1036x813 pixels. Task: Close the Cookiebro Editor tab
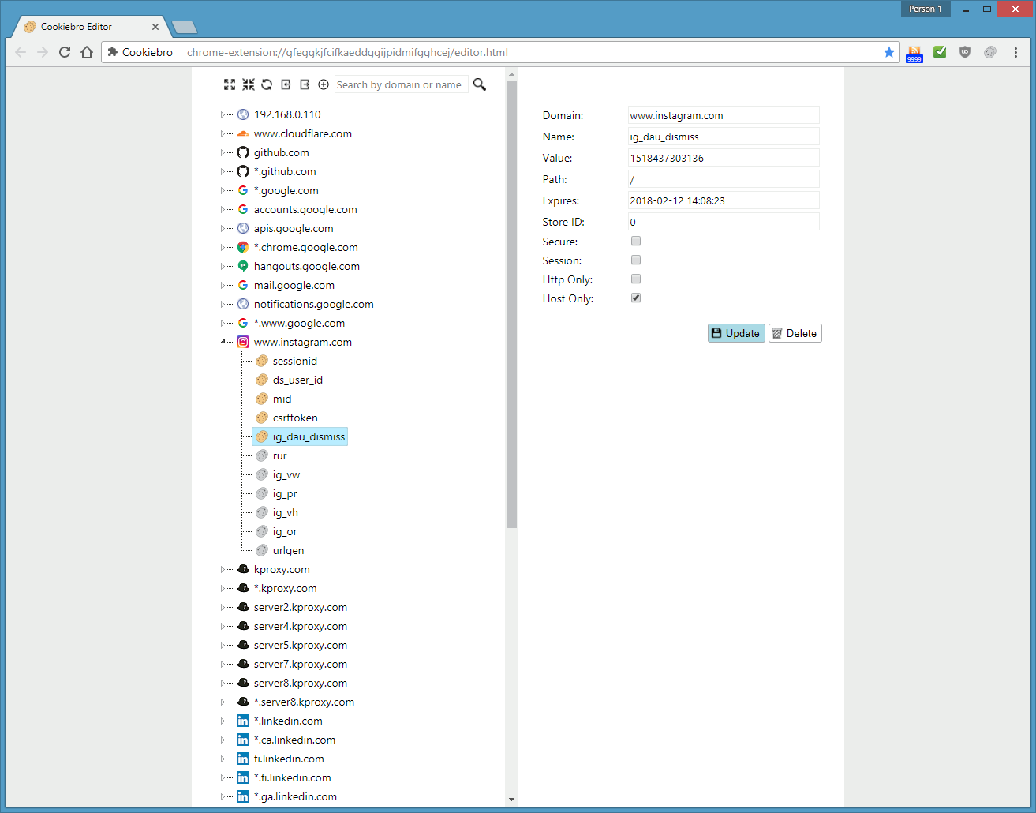click(x=155, y=27)
